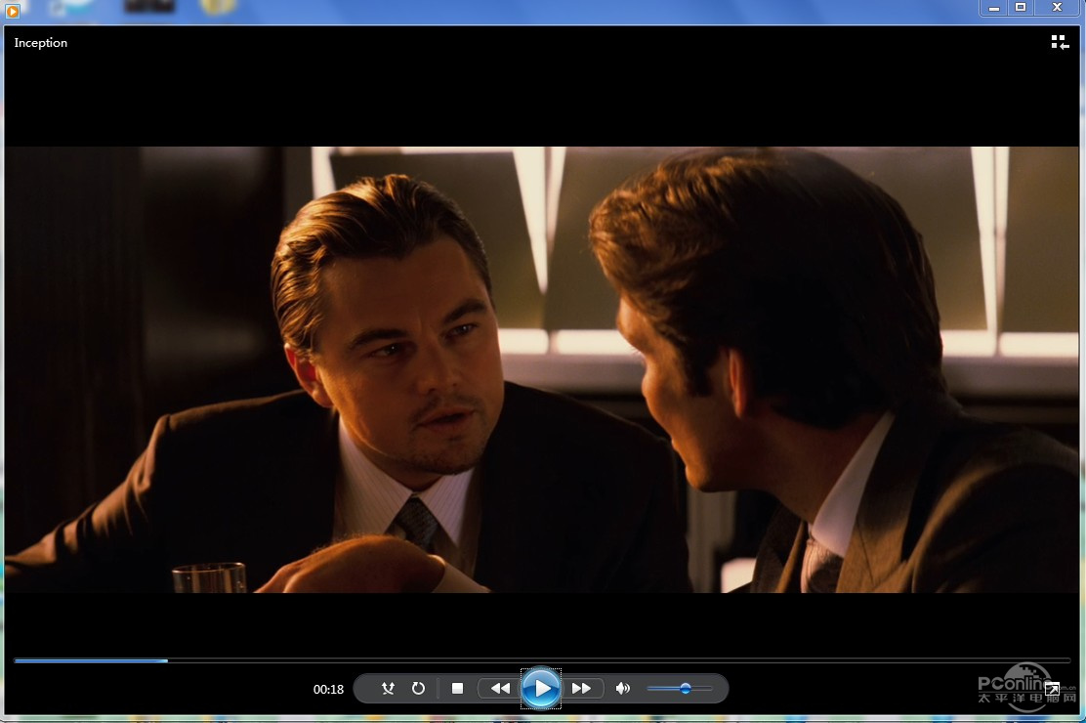Close the Media Player window
The height and width of the screenshot is (723, 1086).
1057,8
